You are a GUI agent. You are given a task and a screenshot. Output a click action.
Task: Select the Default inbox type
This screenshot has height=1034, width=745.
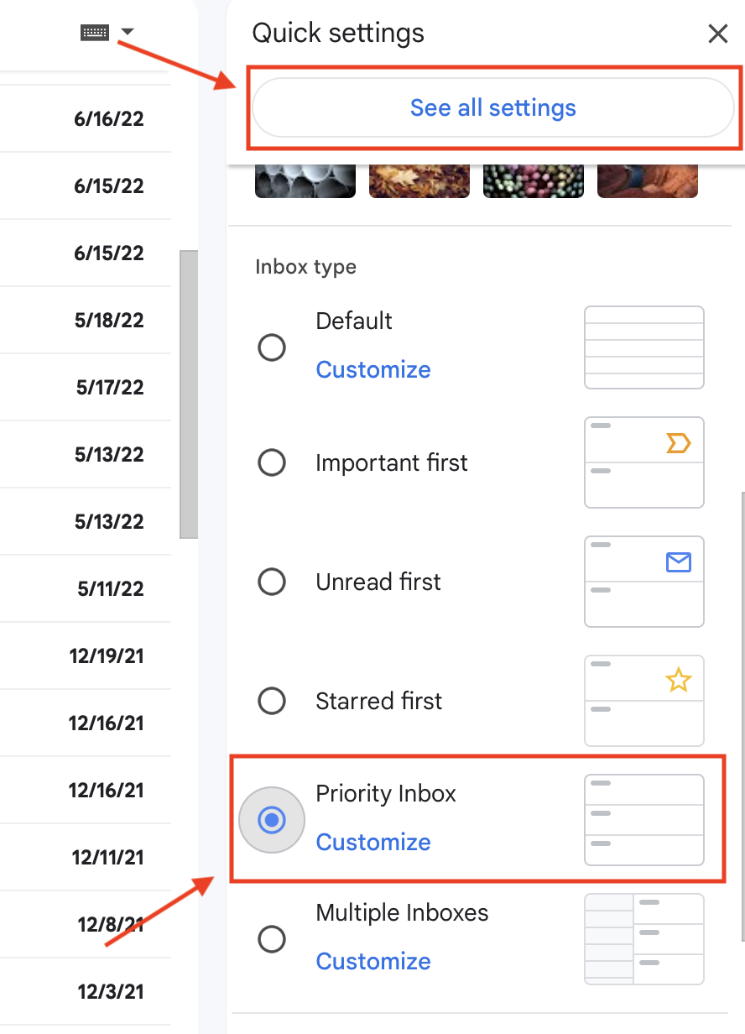click(272, 347)
